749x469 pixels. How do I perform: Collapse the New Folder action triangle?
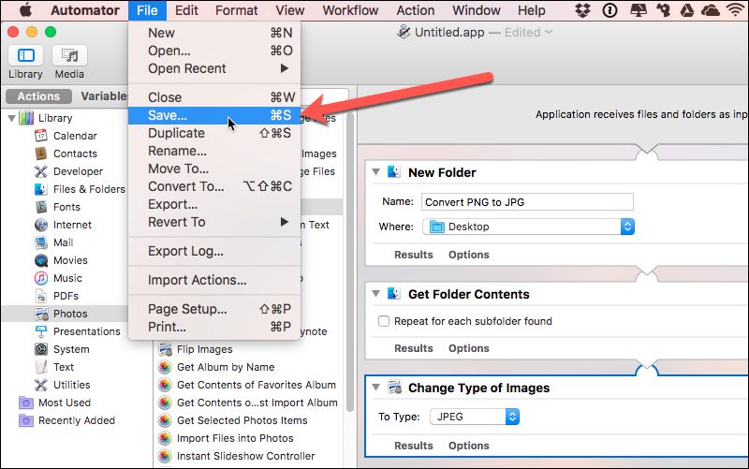pos(375,172)
